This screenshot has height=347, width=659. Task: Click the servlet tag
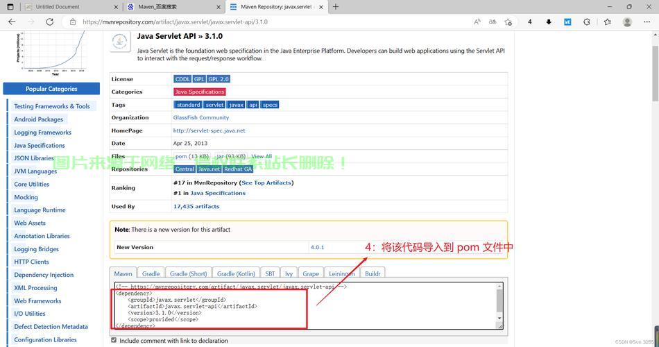(x=214, y=105)
